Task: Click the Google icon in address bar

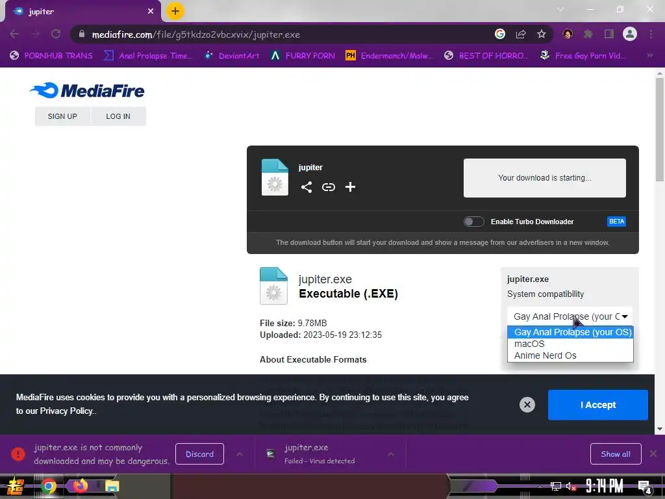Action: (499, 34)
